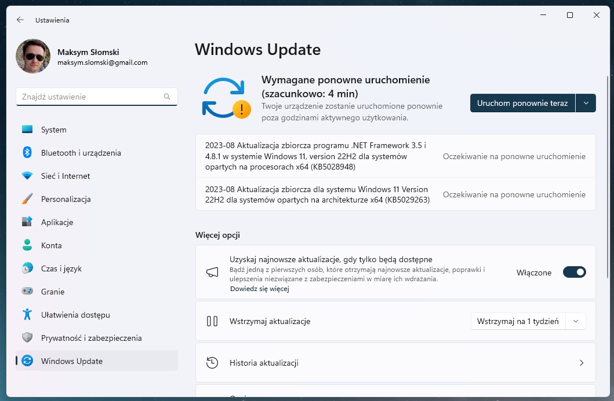
Task: Expand Historia aktualizacji with chevron
Action: pos(581,363)
